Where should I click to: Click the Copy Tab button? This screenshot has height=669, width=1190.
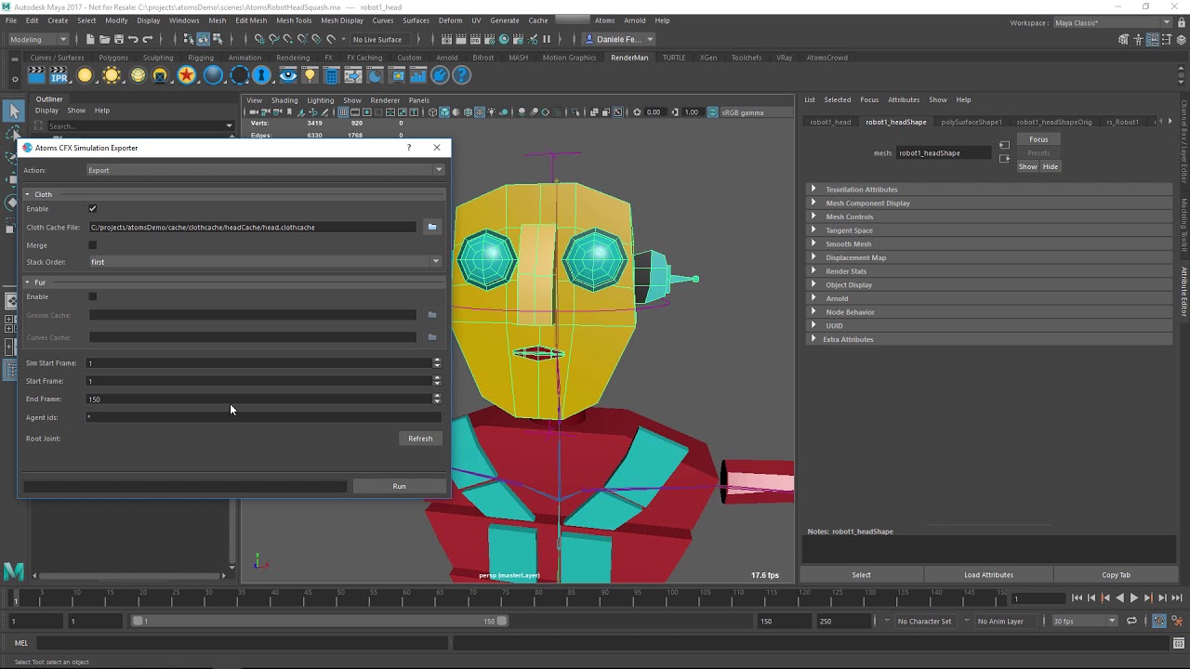(1116, 575)
